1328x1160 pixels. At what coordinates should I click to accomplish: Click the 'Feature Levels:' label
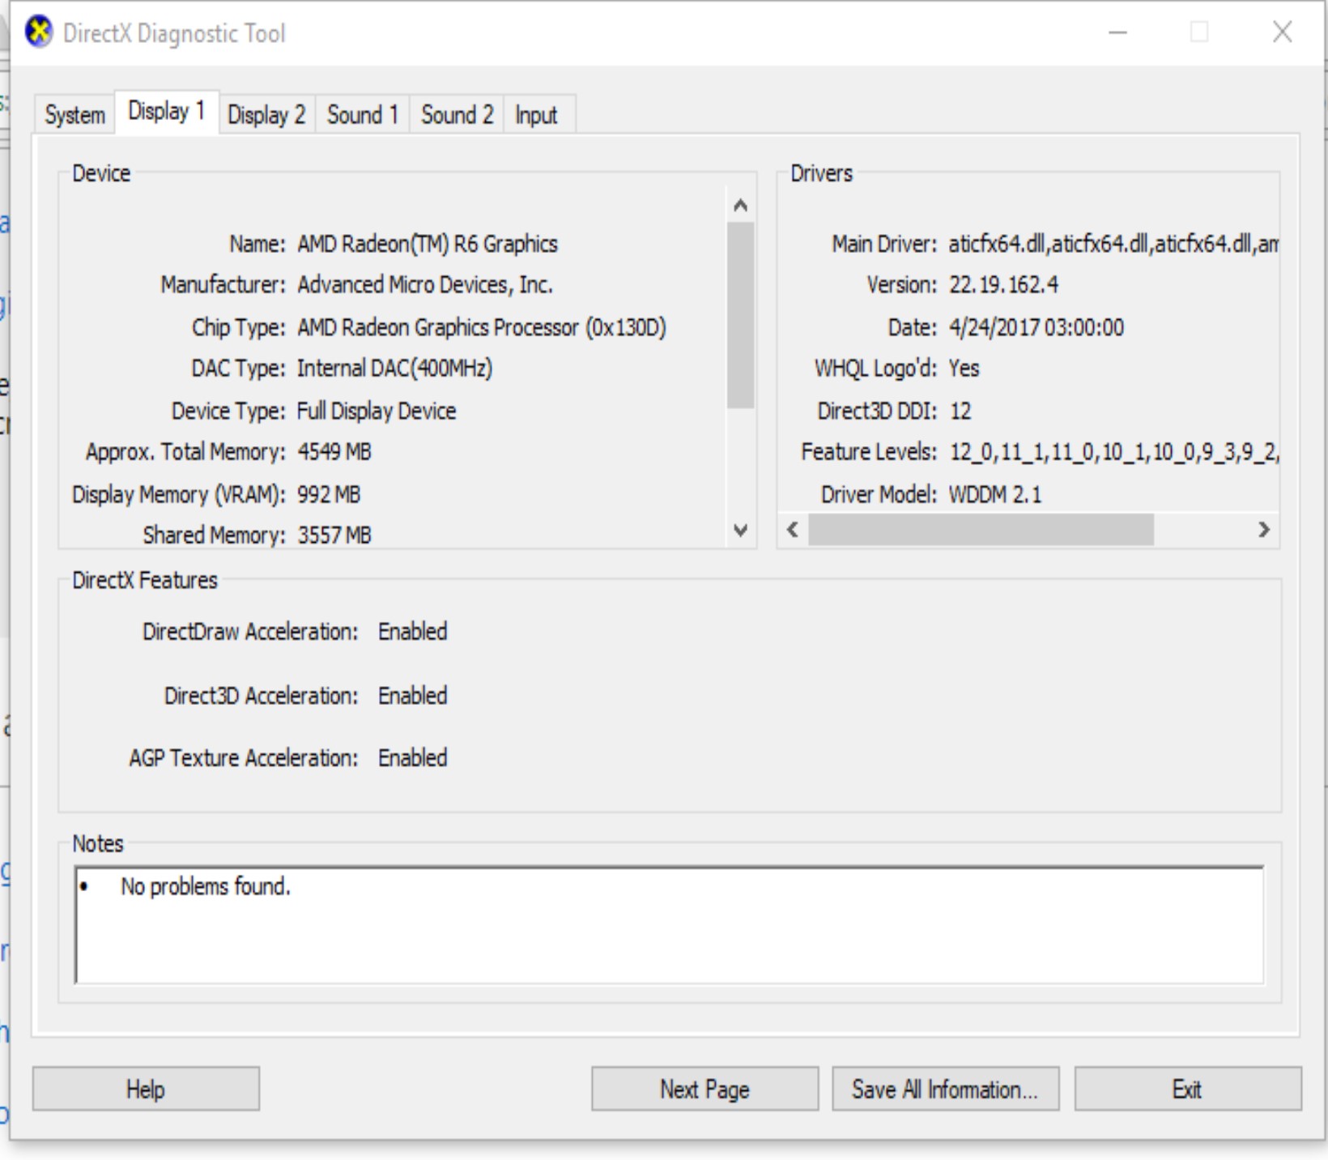869,452
